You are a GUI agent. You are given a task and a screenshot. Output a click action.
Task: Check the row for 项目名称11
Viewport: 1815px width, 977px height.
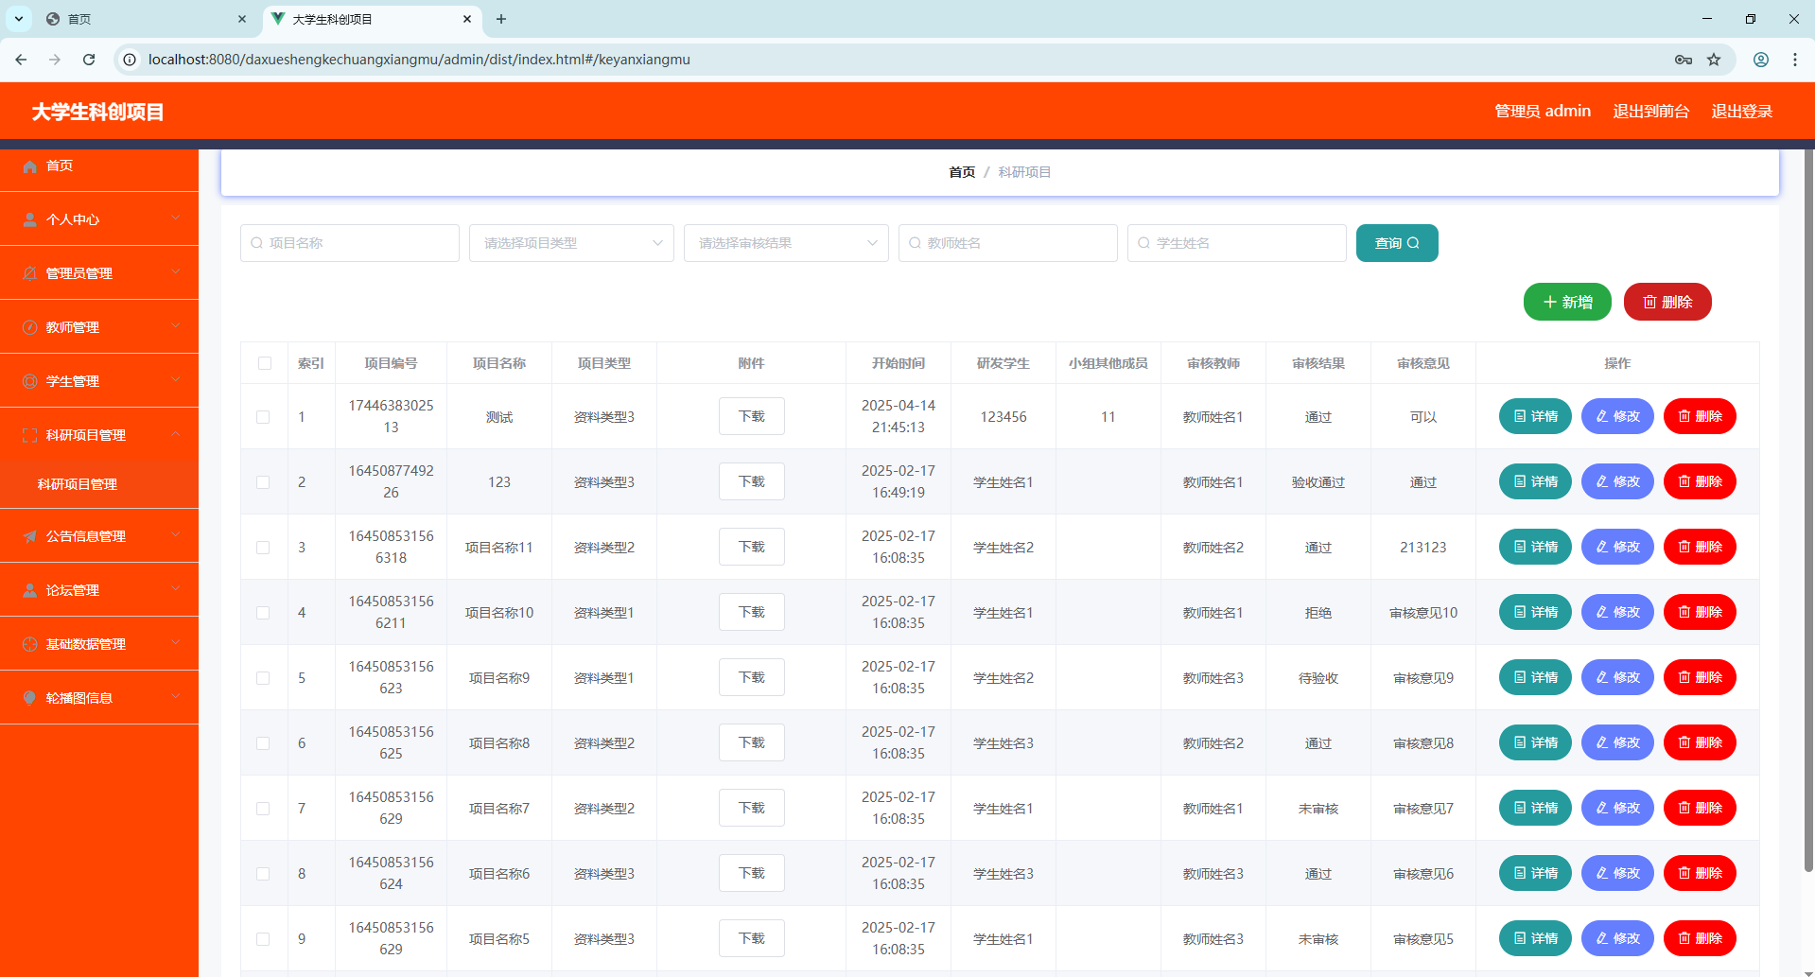click(x=263, y=548)
